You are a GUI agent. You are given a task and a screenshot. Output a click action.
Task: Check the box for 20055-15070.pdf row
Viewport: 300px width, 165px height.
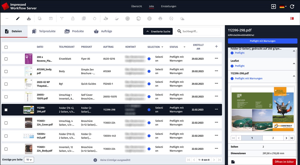[x=6, y=97]
